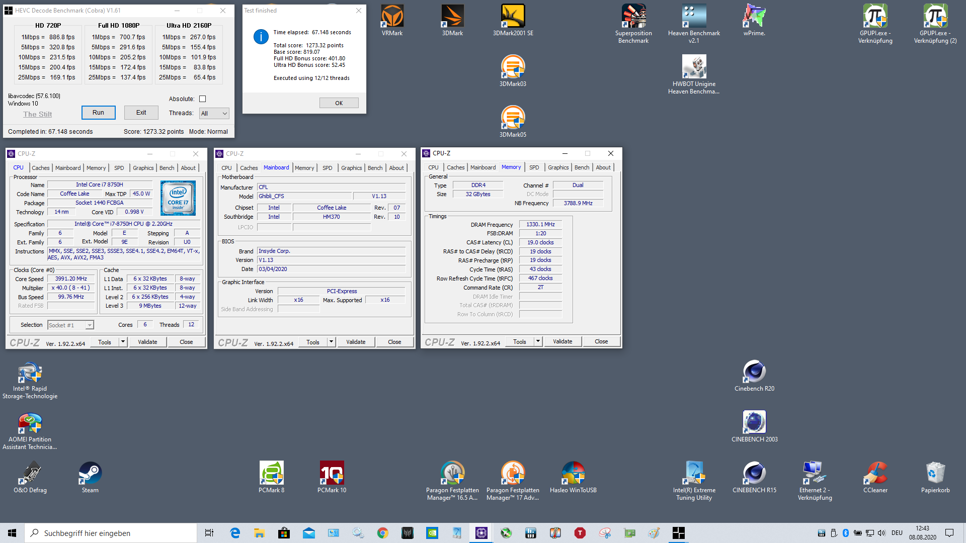Open the 3DMark03 desktop icon
This screenshot has height=543, width=966.
click(513, 71)
